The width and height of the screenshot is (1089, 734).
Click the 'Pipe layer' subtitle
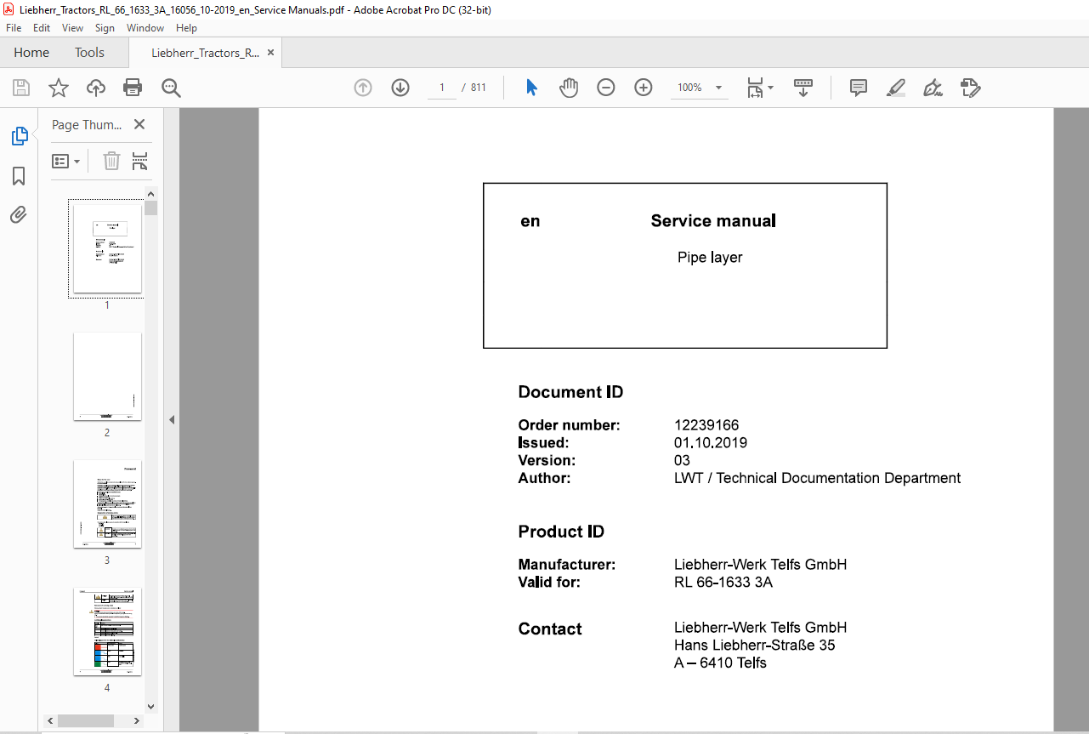point(710,258)
